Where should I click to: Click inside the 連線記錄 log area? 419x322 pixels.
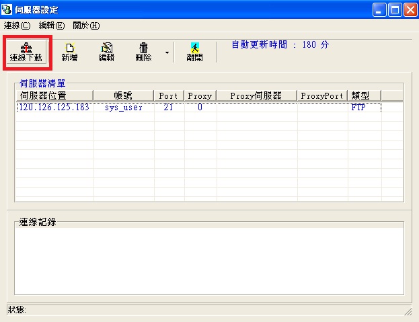coord(209,260)
